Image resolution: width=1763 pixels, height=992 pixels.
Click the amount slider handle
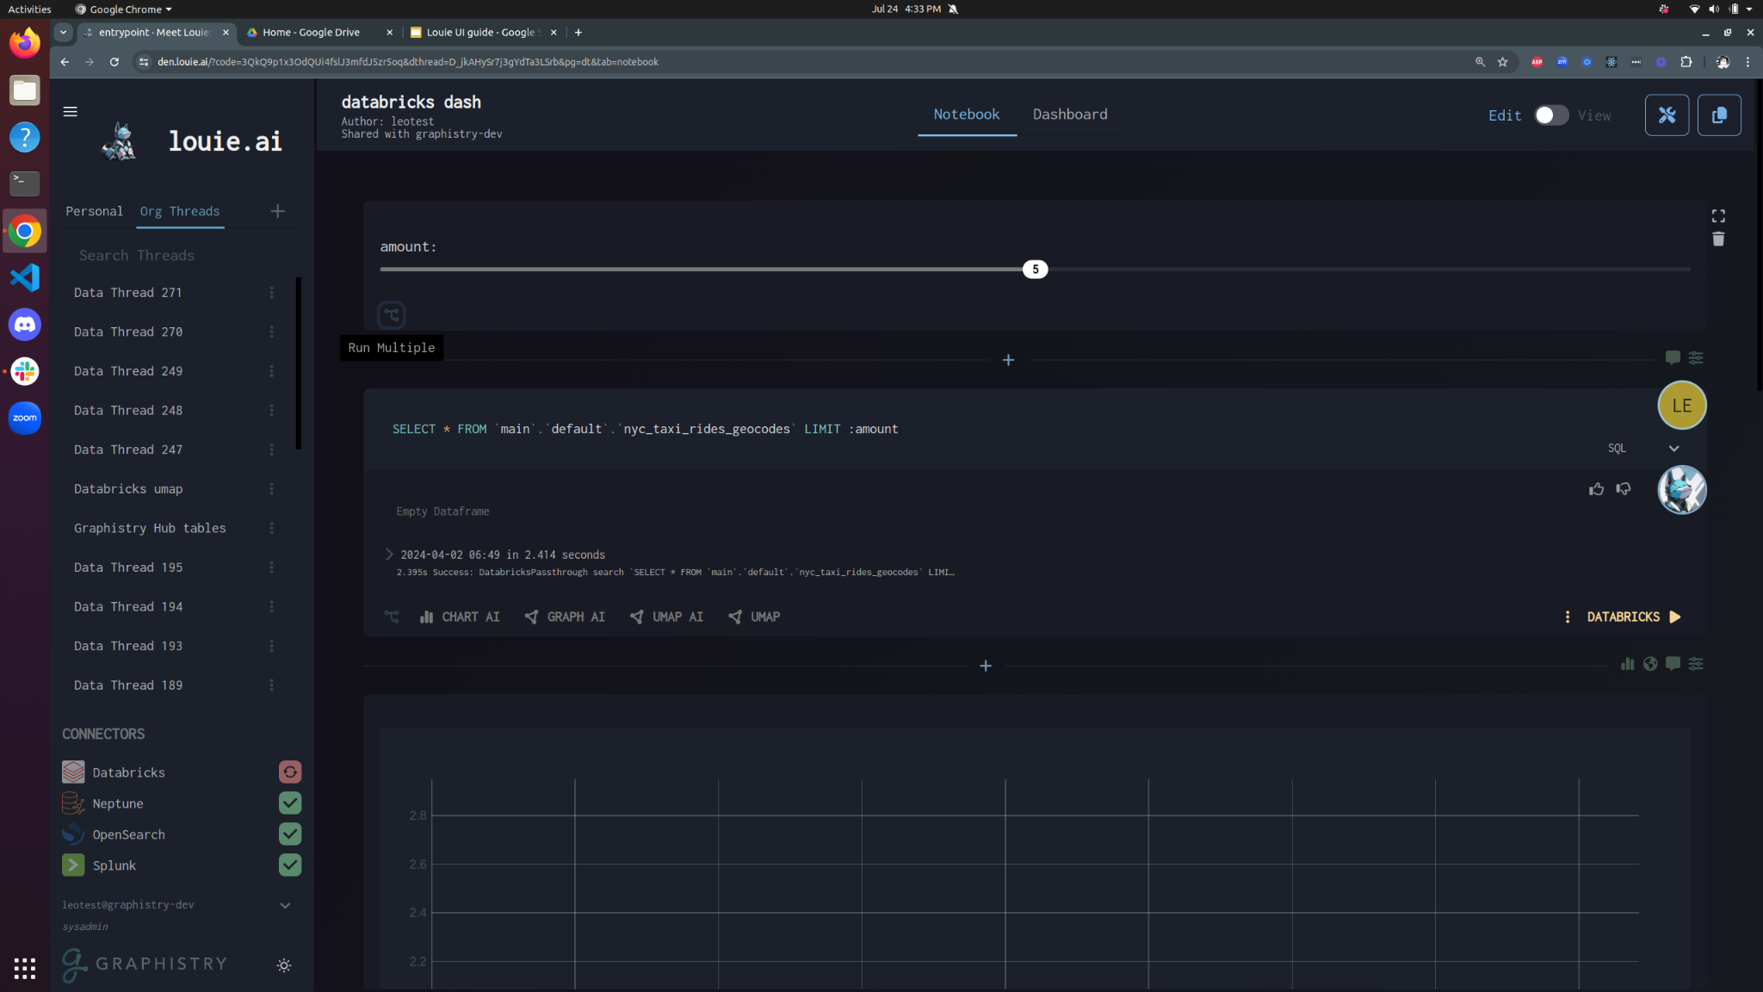(x=1035, y=270)
